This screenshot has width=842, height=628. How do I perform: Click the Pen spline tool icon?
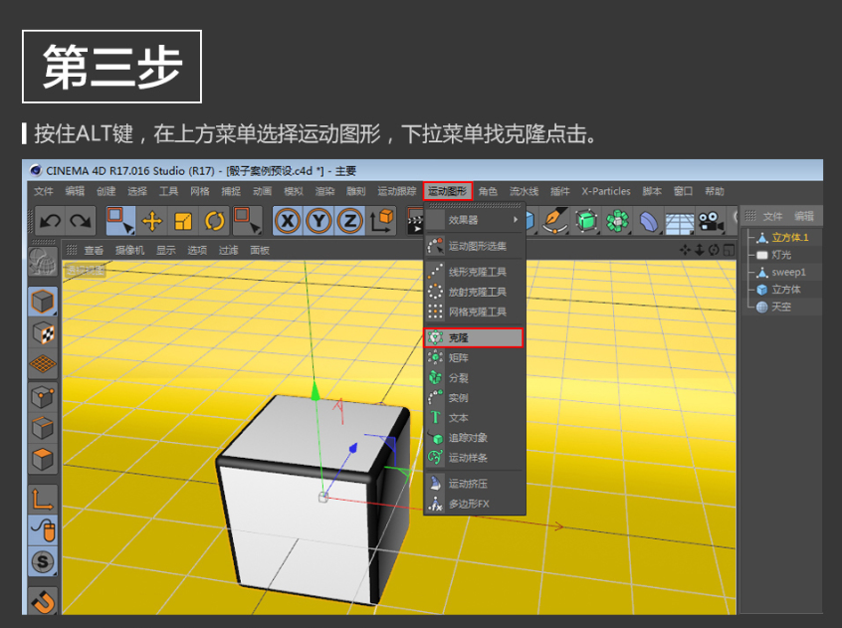(x=554, y=220)
